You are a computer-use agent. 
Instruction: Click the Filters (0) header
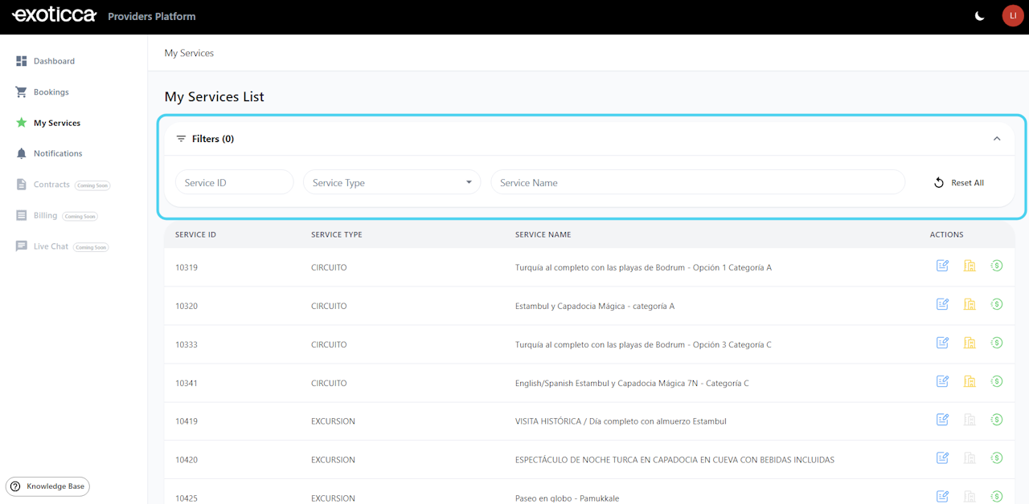(212, 139)
